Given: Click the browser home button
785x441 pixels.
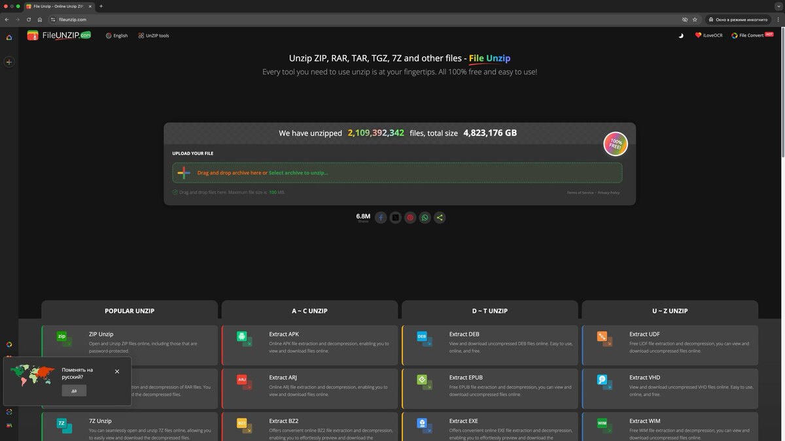Looking at the screenshot, I should pyautogui.click(x=39, y=20).
